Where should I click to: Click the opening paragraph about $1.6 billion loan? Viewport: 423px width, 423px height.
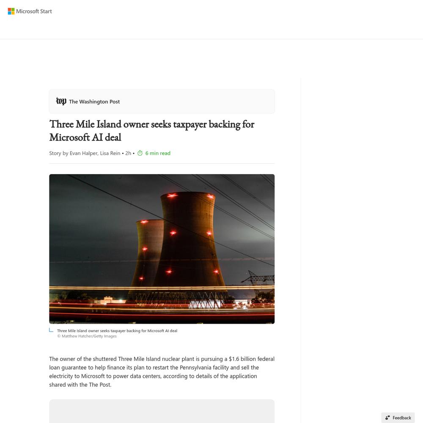click(162, 372)
